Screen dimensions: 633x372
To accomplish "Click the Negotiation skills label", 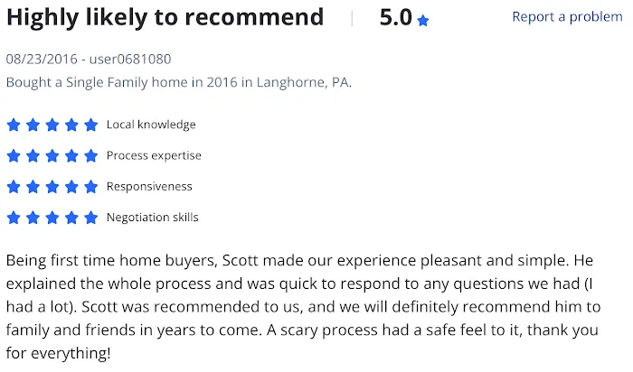I will [x=153, y=218].
